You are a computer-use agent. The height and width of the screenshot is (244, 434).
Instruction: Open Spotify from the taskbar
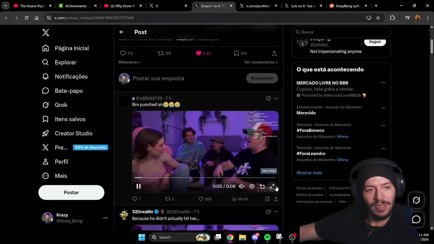click(x=267, y=237)
